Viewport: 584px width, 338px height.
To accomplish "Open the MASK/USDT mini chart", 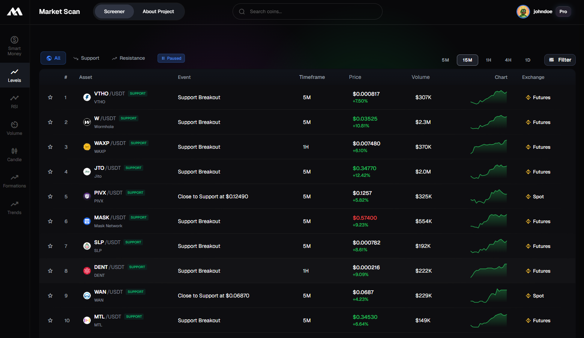I will pos(488,221).
